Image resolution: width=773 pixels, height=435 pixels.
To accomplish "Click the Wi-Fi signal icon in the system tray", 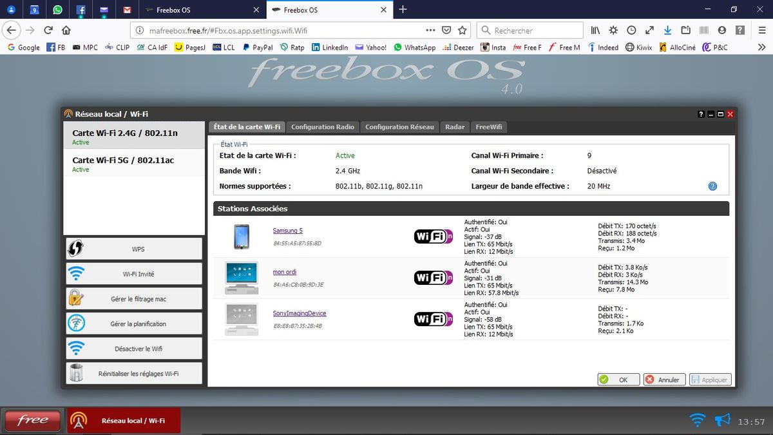I will (696, 420).
